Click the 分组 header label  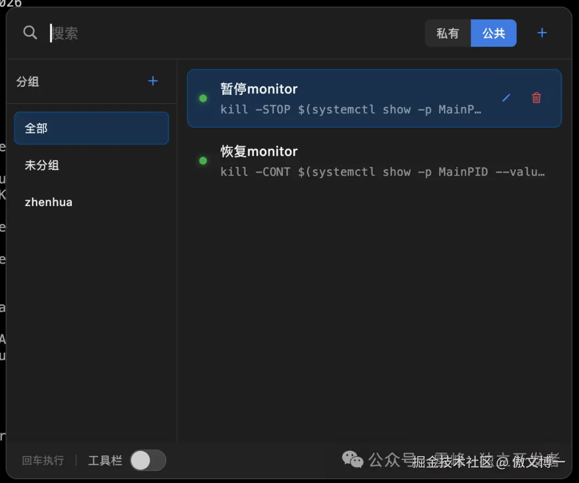click(28, 82)
